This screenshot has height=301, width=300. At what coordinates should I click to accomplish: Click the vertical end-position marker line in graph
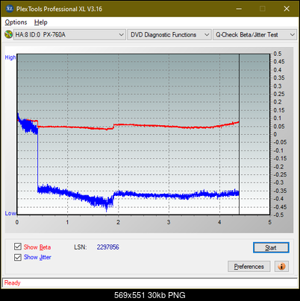pos(239,134)
